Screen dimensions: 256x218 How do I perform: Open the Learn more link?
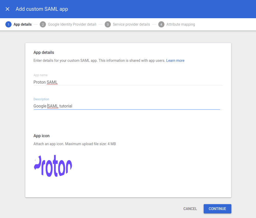tap(175, 61)
